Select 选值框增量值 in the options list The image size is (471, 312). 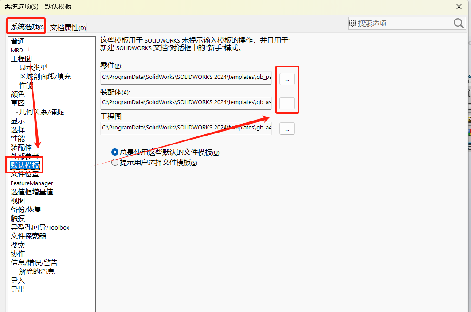pos(32,191)
